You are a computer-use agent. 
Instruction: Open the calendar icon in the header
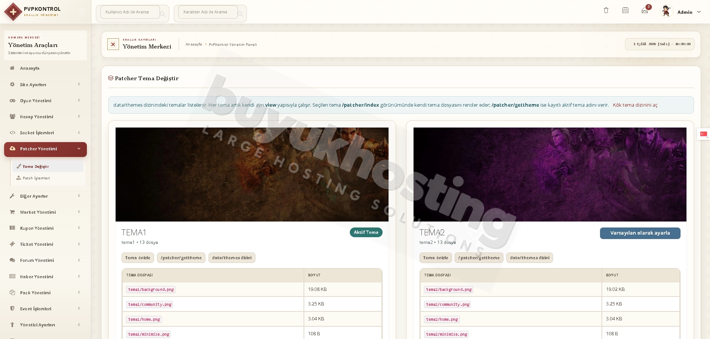pos(625,10)
